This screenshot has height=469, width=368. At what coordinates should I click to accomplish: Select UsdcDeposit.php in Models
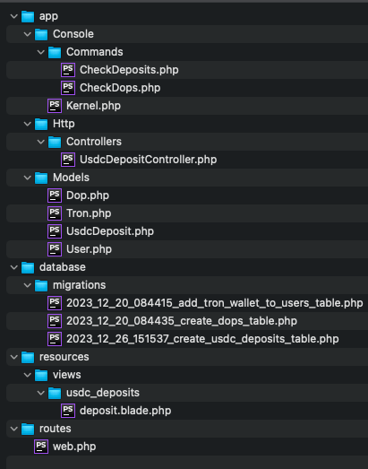click(x=110, y=231)
